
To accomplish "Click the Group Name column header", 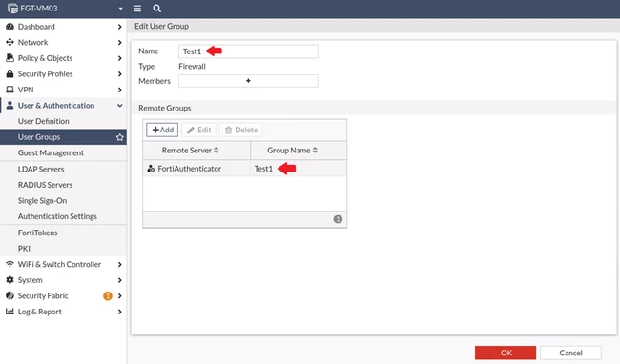I will pos(299,150).
